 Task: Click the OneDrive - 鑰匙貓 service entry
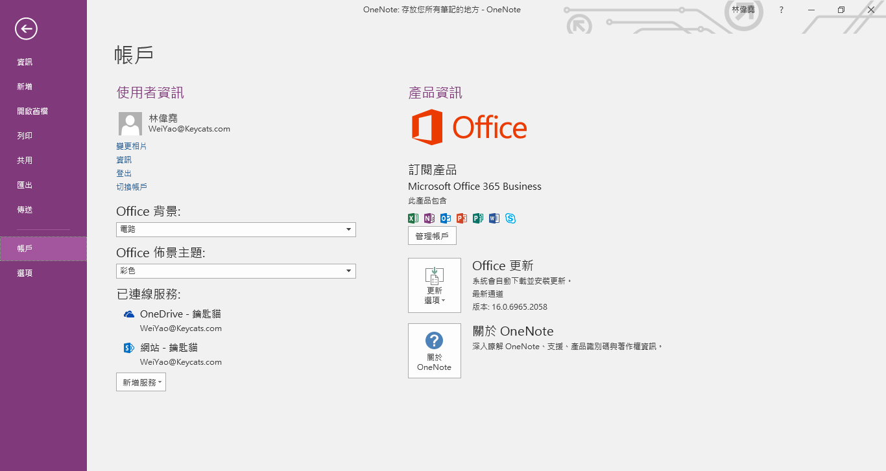click(x=180, y=314)
